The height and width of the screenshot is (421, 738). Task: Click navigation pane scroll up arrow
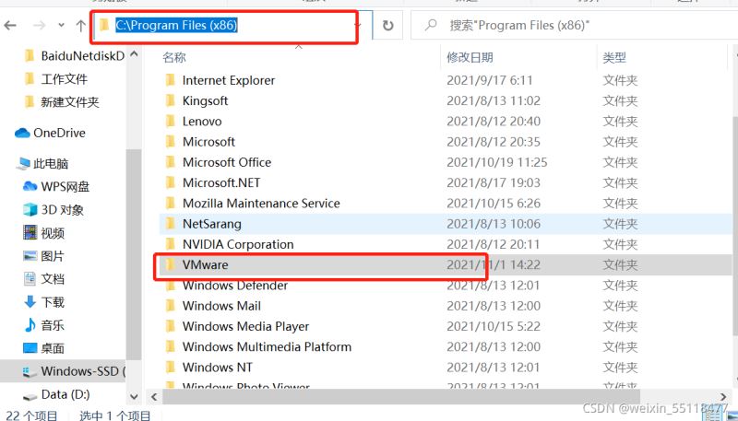point(134,54)
